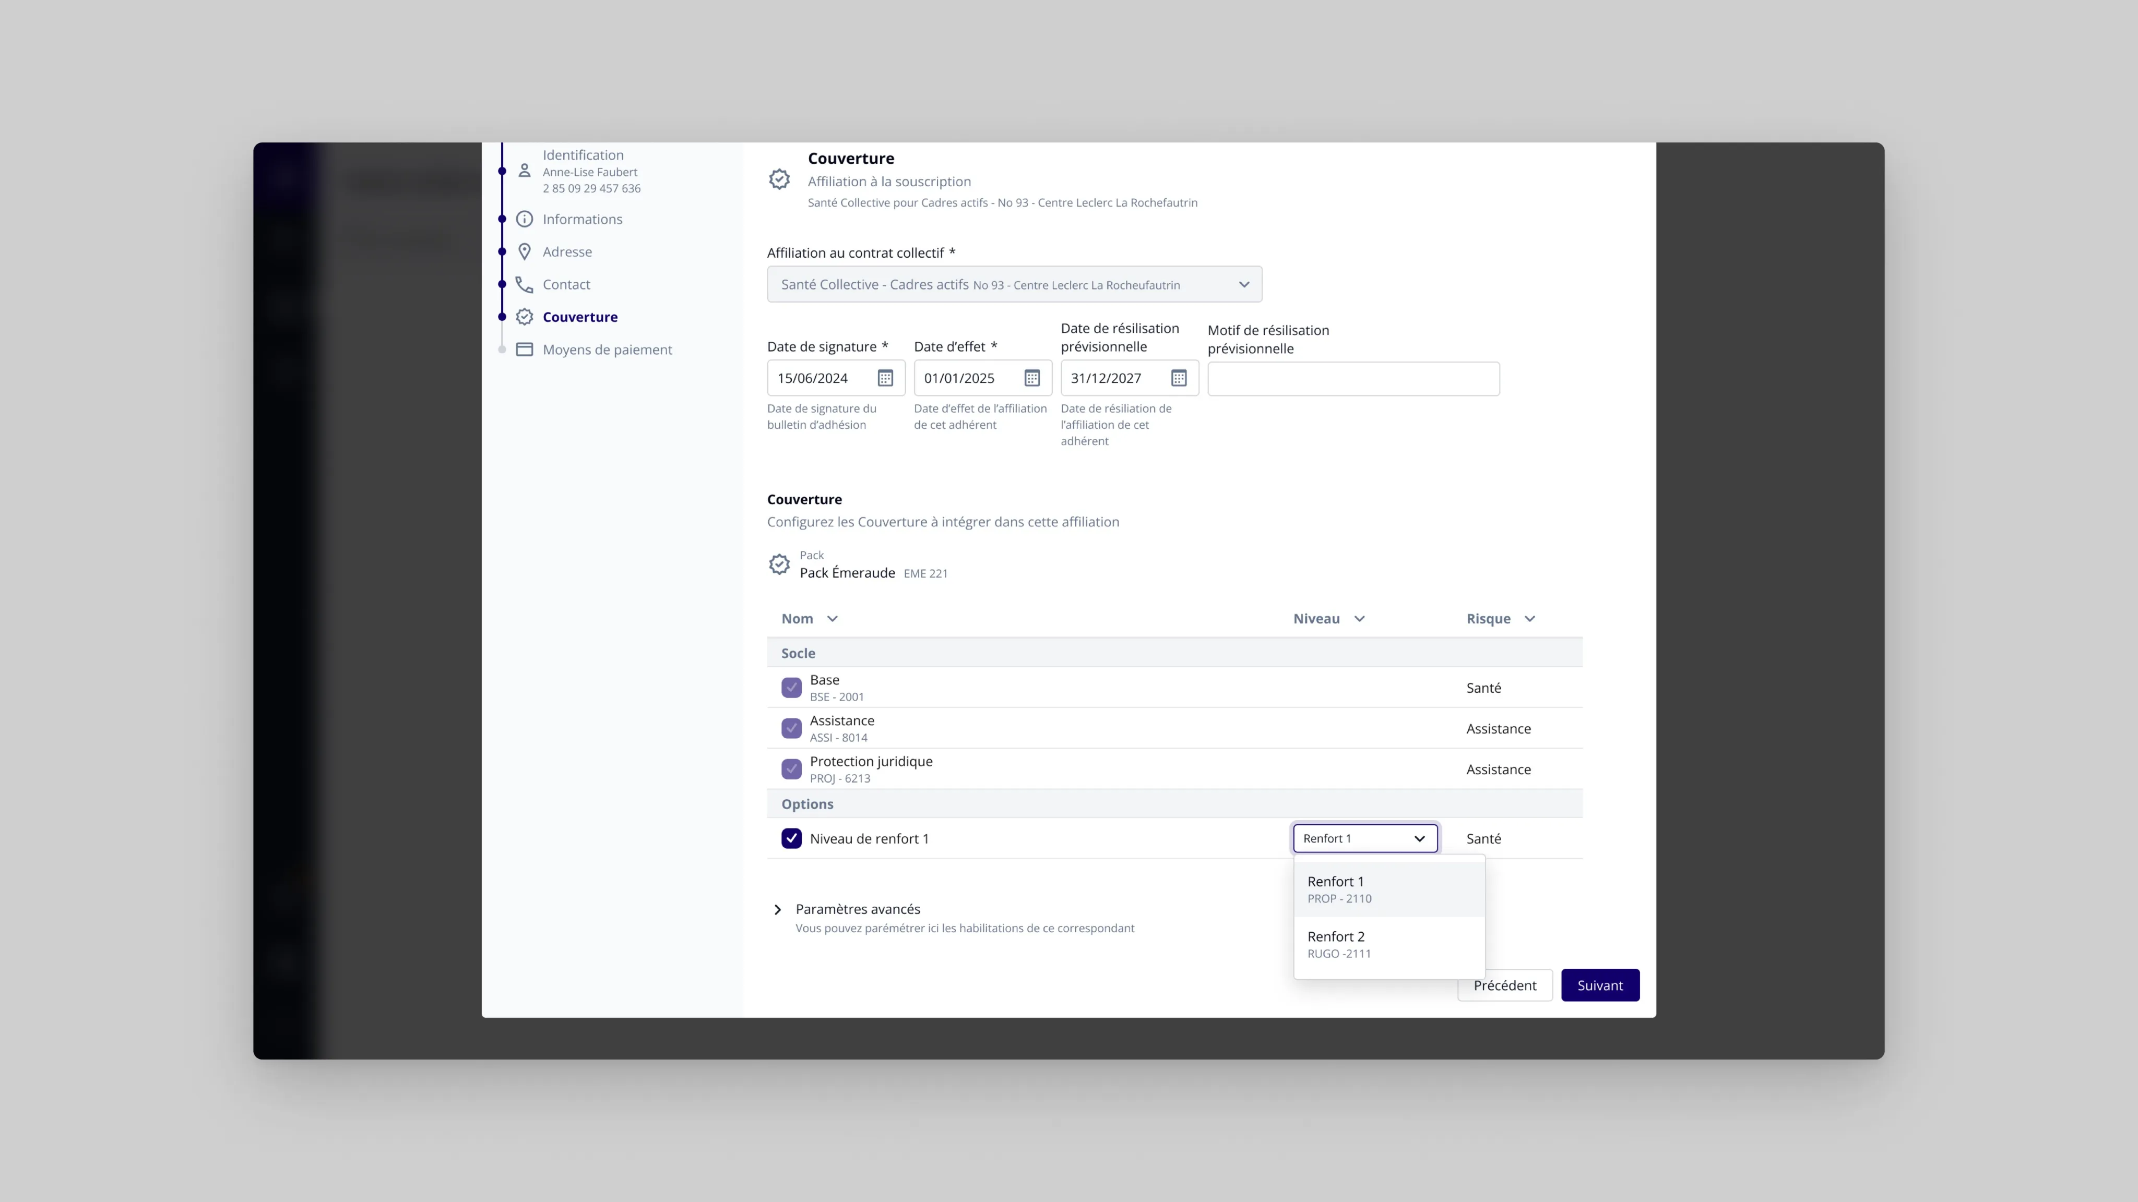Click the Identification person icon
2138x1202 pixels.
click(x=525, y=171)
